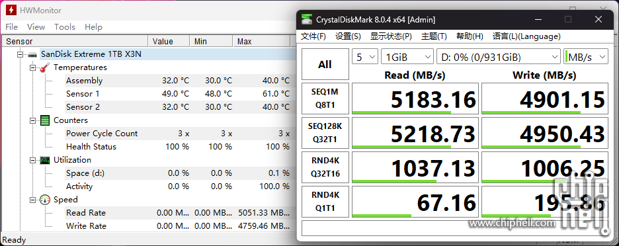
Task: Click the Counters green icon
Action: pos(45,120)
